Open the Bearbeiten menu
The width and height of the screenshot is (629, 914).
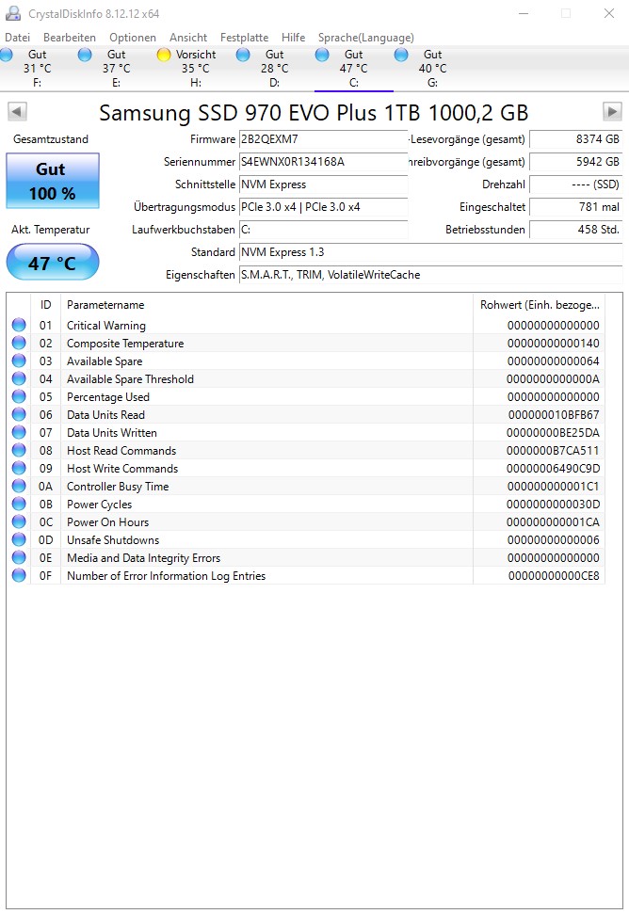click(70, 38)
